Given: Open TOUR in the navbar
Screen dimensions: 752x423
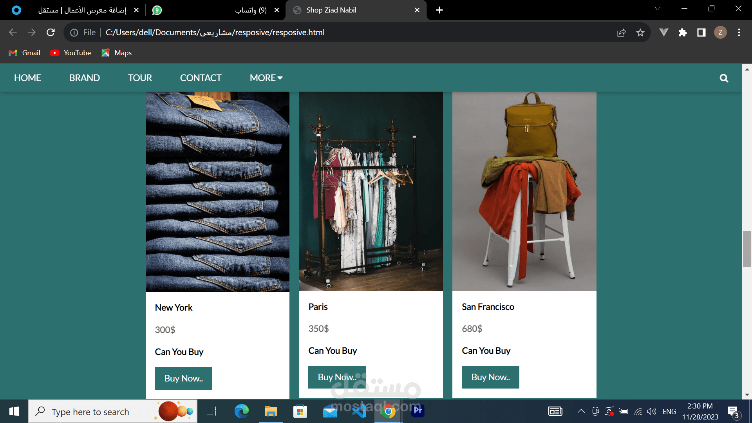Looking at the screenshot, I should coord(140,78).
